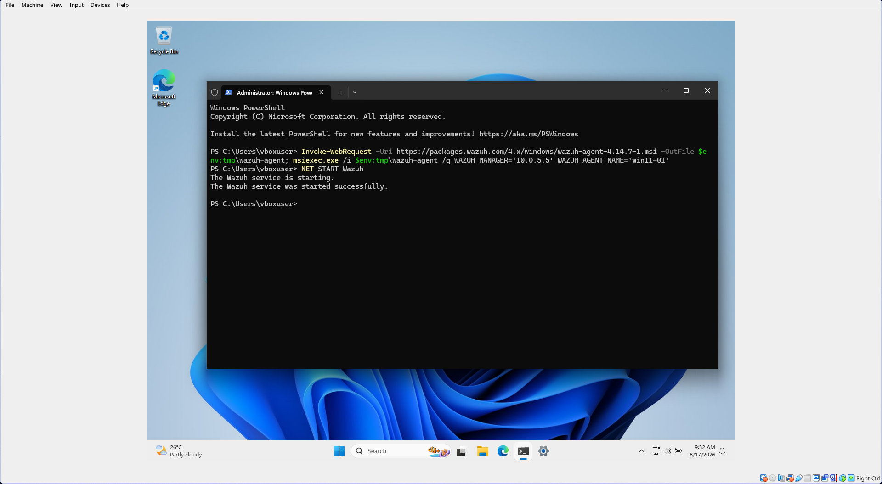This screenshot has width=882, height=484.
Task: Open the clock showing 9:32 AM
Action: [x=702, y=451]
